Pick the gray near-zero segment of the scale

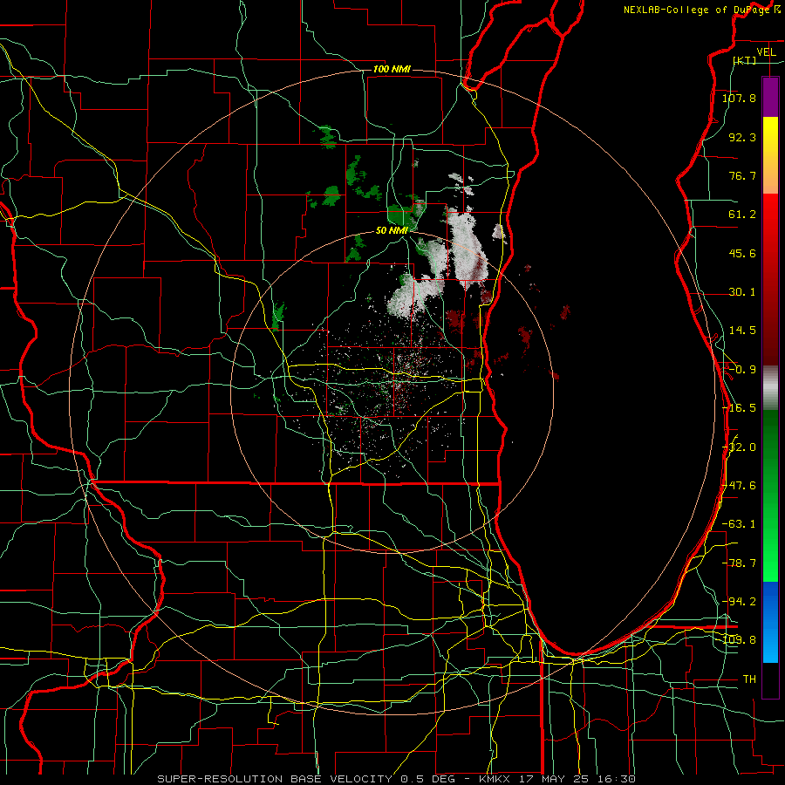tap(770, 388)
